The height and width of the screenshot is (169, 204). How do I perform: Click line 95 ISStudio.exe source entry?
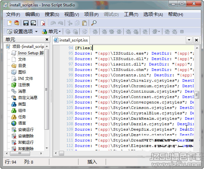[x=134, y=53]
